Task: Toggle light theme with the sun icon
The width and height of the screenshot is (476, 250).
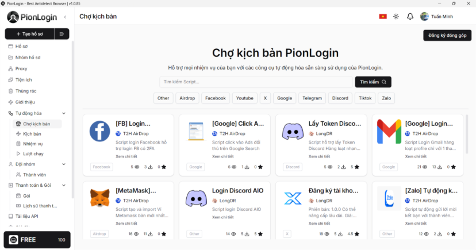Action: tap(396, 17)
